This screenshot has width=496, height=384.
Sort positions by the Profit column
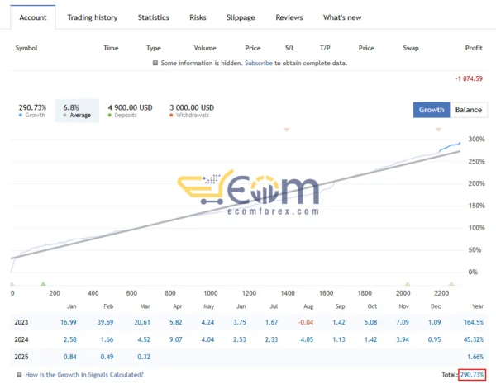(474, 48)
